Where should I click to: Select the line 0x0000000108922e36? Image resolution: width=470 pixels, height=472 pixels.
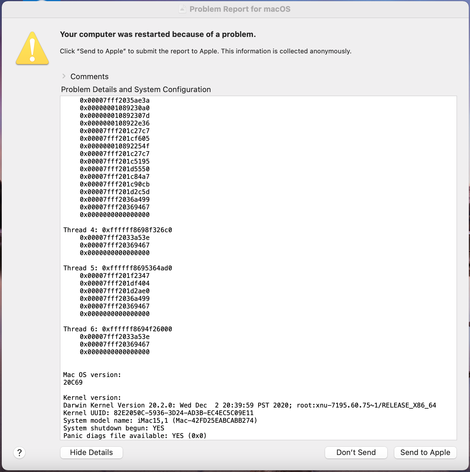[115, 123]
